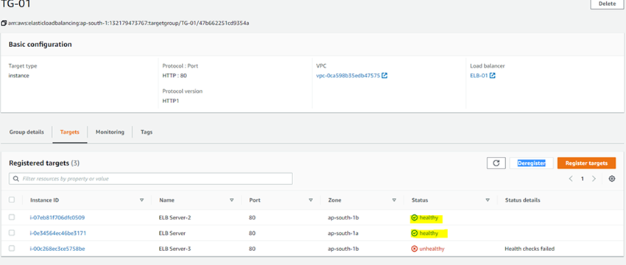Open ELB-01 external link icon

click(x=492, y=75)
